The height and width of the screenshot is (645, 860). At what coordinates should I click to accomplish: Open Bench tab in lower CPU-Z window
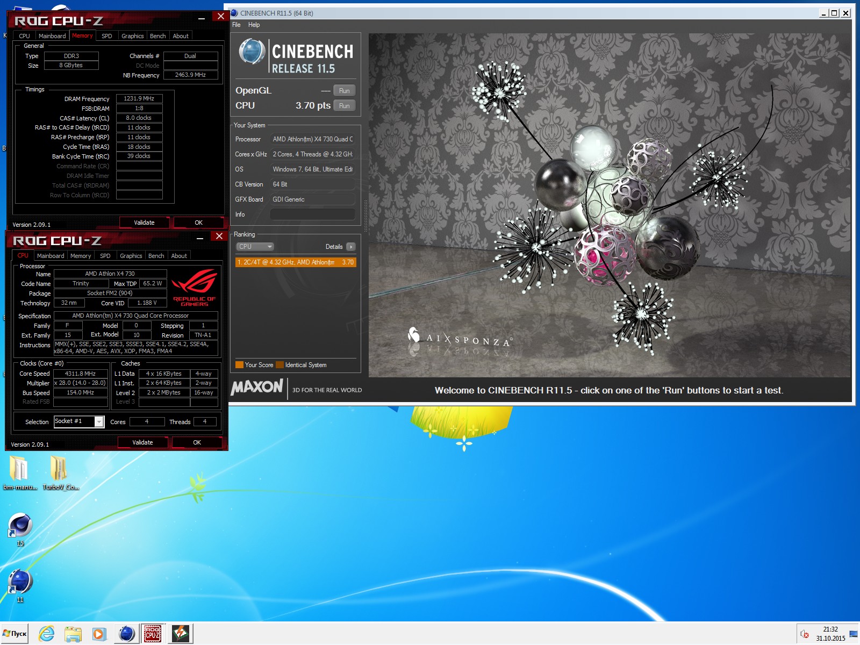(x=156, y=256)
